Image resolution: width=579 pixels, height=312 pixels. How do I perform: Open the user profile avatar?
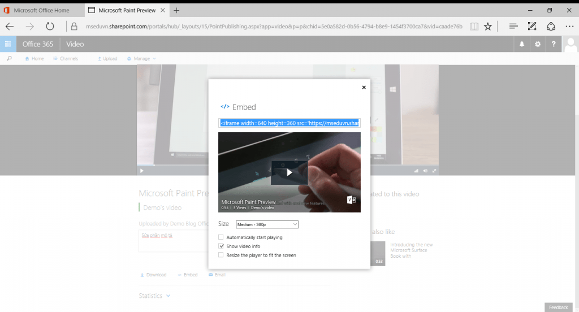point(571,44)
